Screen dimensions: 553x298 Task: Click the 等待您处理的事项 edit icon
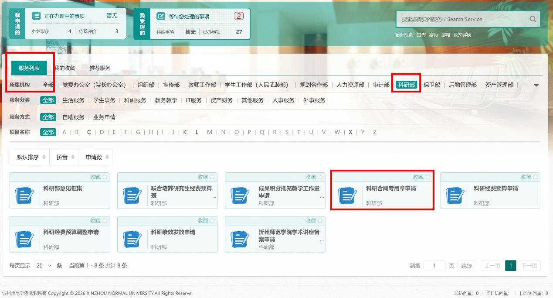[x=161, y=16]
